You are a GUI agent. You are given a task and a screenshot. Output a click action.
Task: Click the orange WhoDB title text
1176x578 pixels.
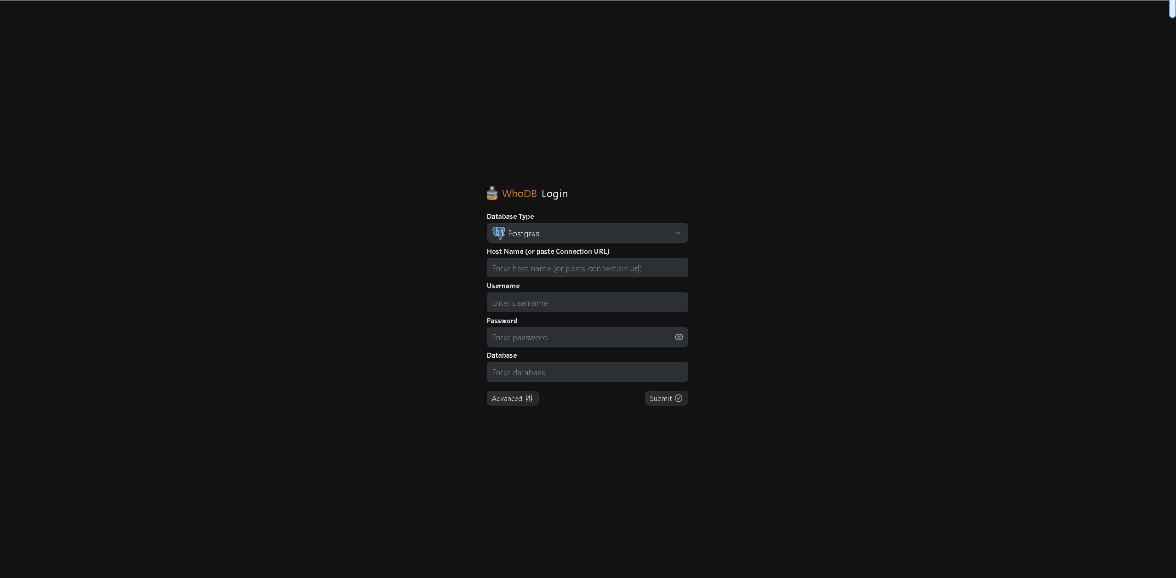coord(519,194)
